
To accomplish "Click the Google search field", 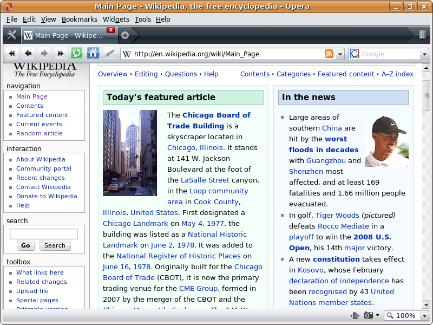I will (390, 54).
